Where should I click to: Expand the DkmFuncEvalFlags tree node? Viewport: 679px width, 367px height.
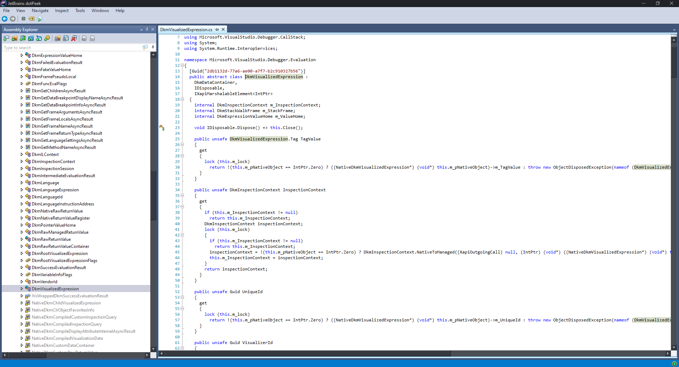point(22,84)
